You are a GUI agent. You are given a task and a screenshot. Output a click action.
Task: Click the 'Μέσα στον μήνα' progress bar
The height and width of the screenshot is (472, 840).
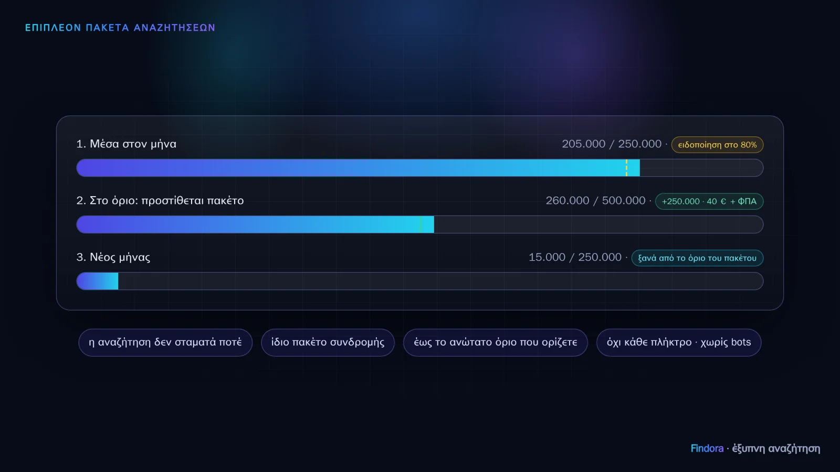tap(420, 168)
